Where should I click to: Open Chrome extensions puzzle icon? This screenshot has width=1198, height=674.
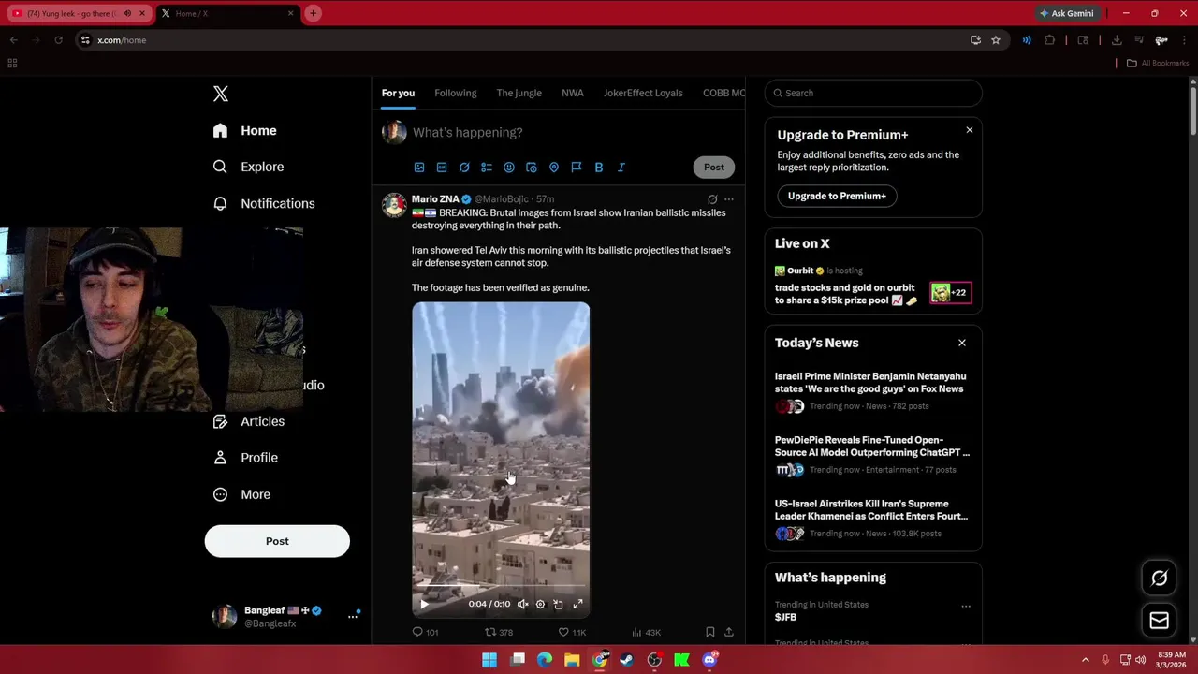1049,40
